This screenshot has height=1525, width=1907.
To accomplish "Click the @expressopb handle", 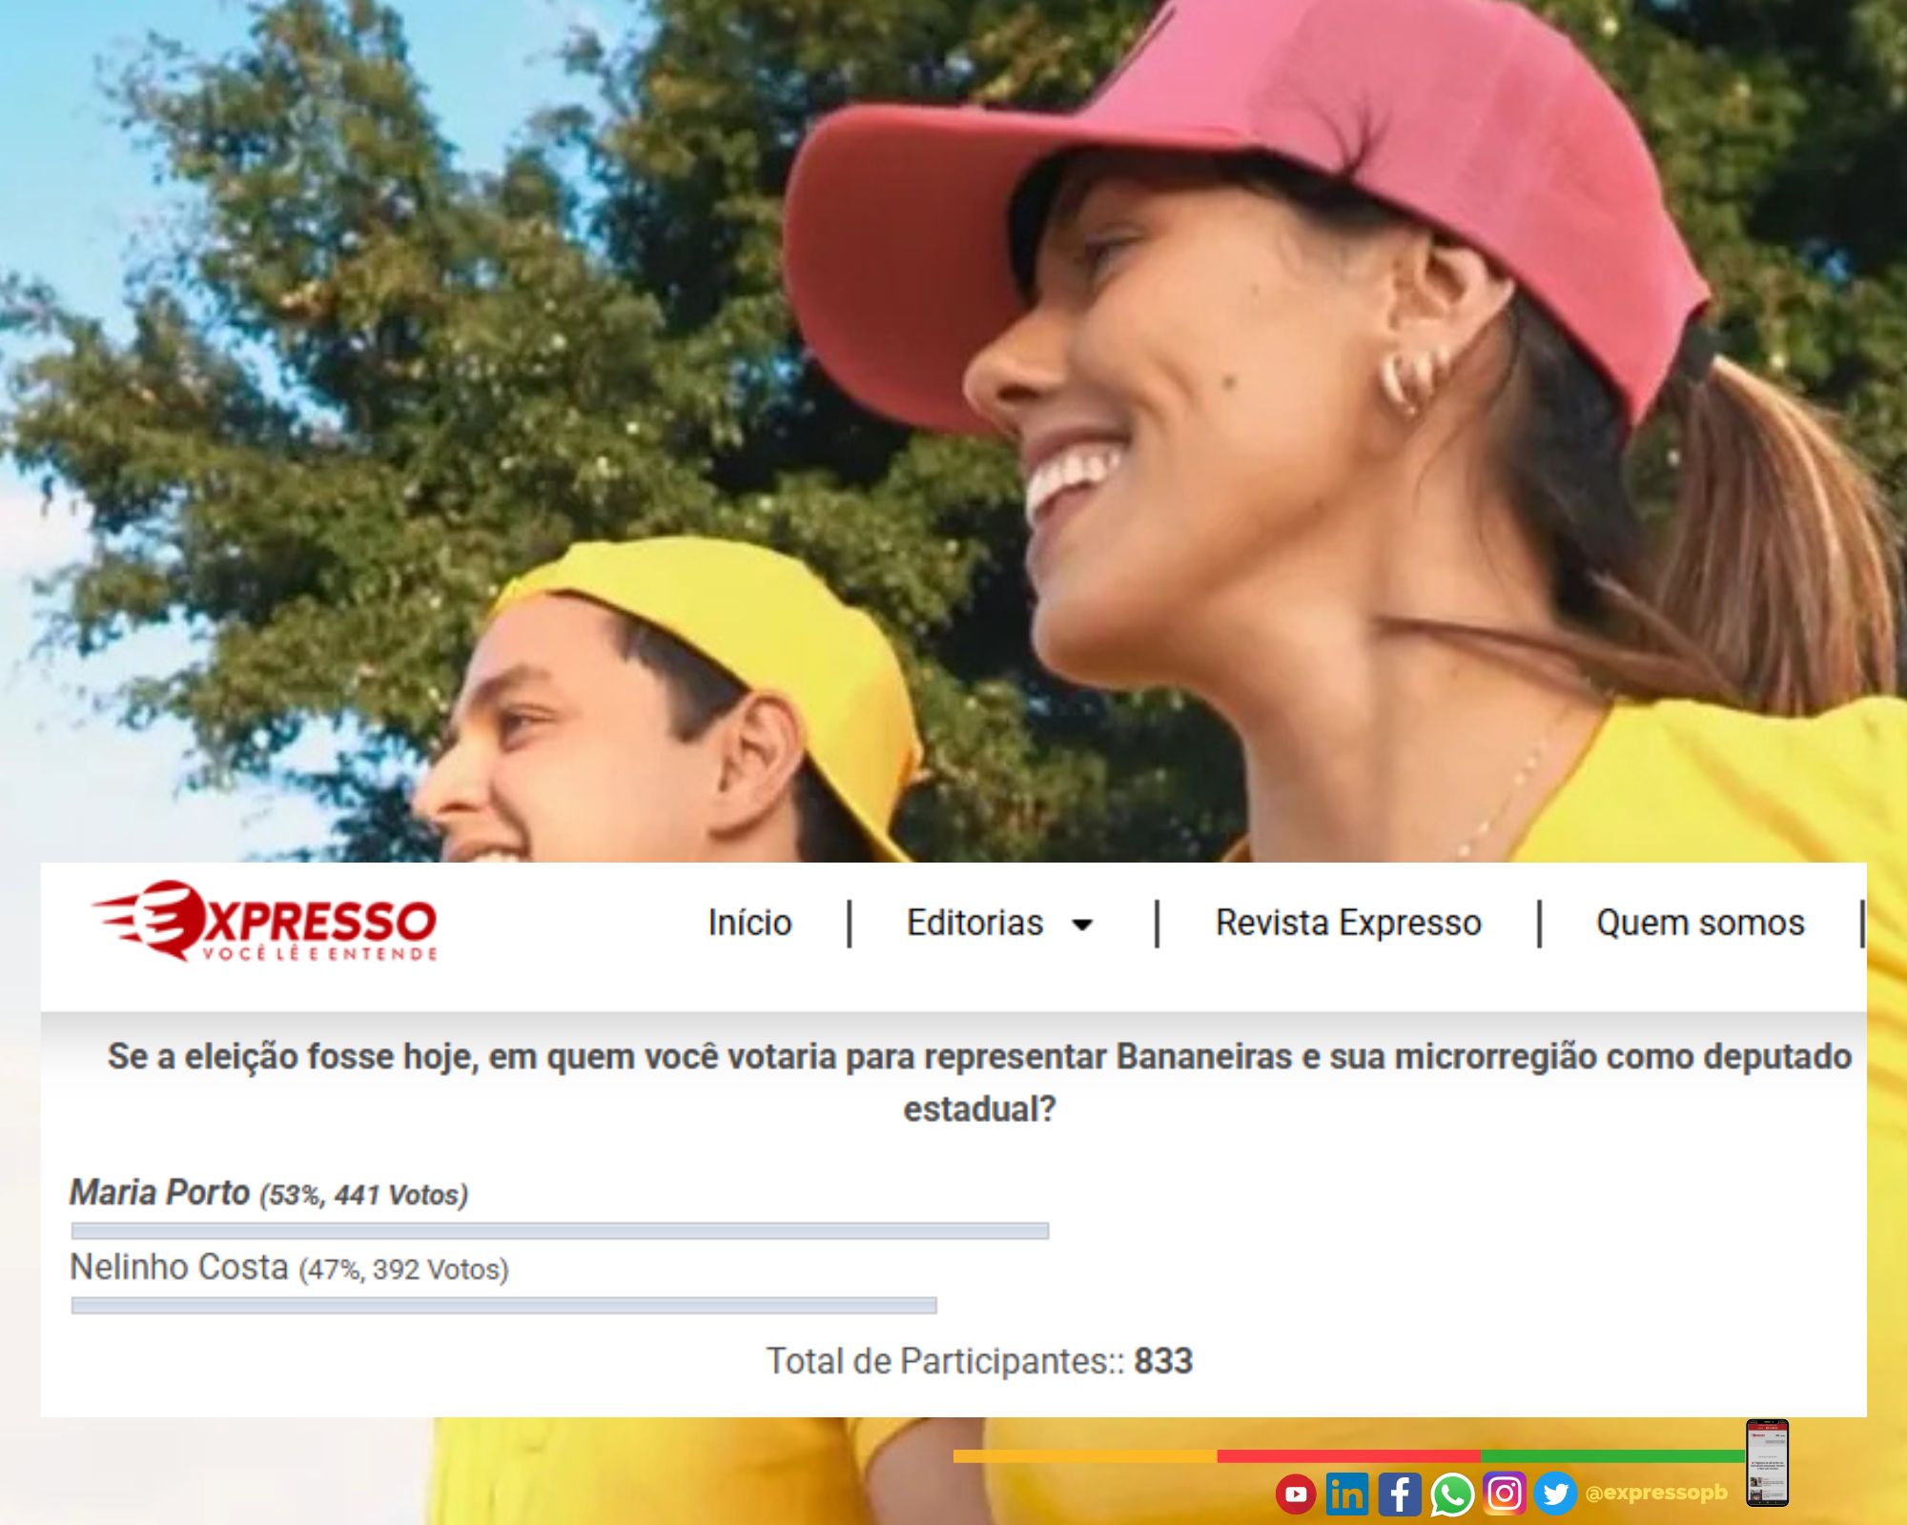I will click(1656, 1493).
